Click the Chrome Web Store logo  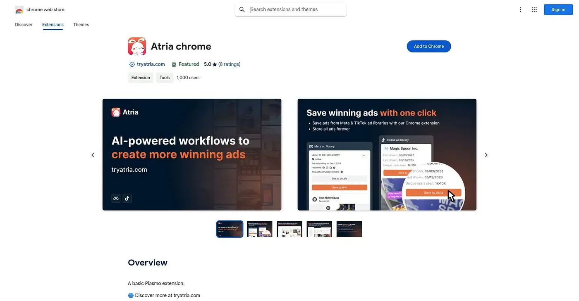pyautogui.click(x=19, y=9)
